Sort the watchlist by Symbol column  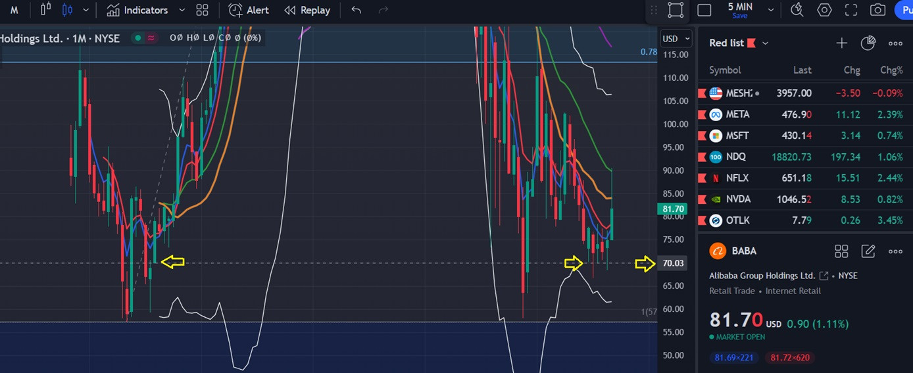(x=725, y=70)
